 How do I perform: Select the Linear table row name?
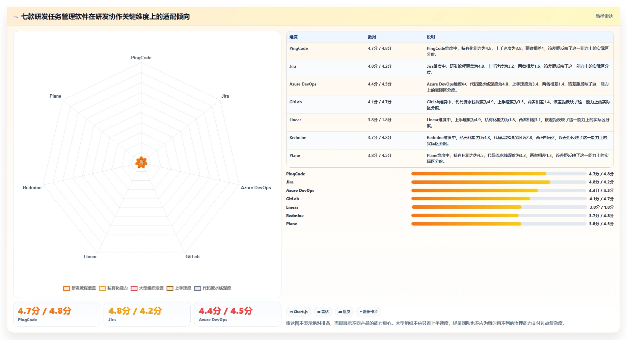pos(295,120)
